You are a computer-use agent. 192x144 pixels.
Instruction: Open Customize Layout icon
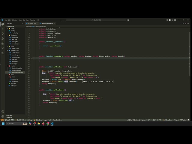tap(167, 20)
